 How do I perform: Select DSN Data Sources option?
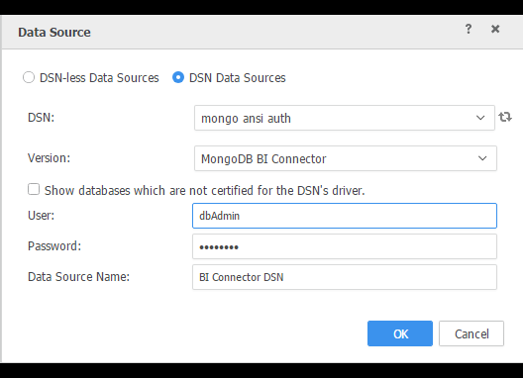tap(178, 77)
